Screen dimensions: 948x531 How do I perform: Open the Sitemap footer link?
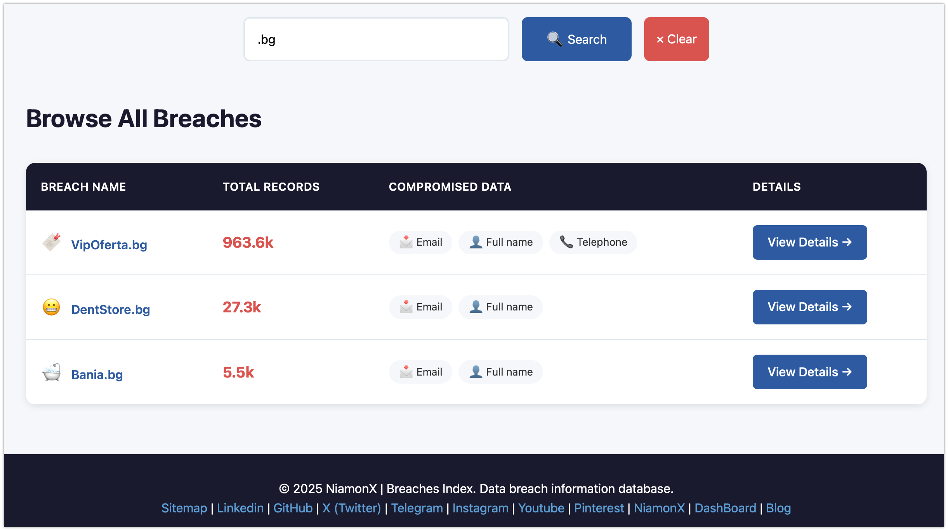[184, 508]
